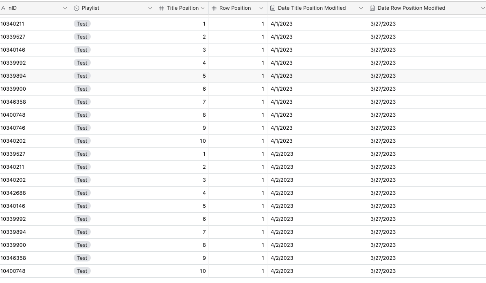Click Title Position 9 in row 10346358 dated 4/2/2023
The image size is (486, 283).
(x=204, y=258)
